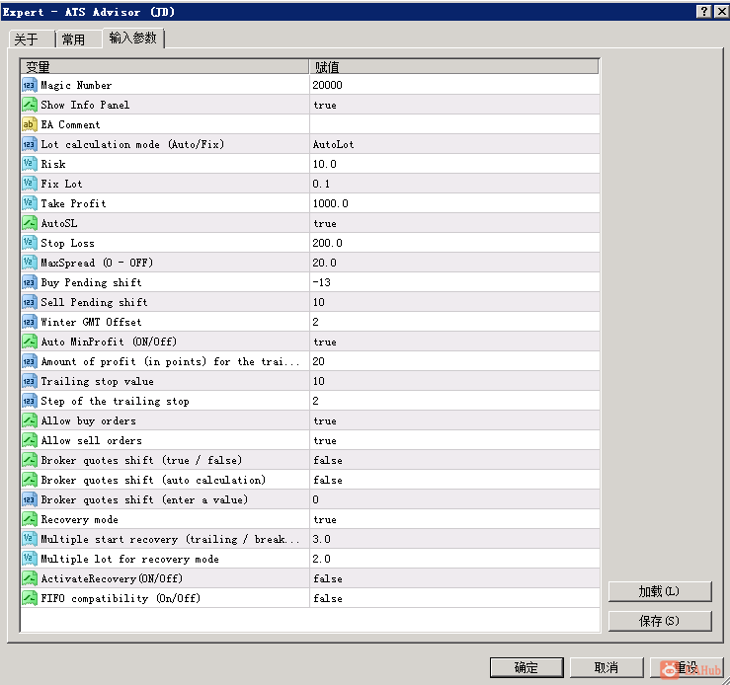The image size is (730, 685).
Task: Click the Multiple lot for recovery mode icon
Action: [29, 559]
